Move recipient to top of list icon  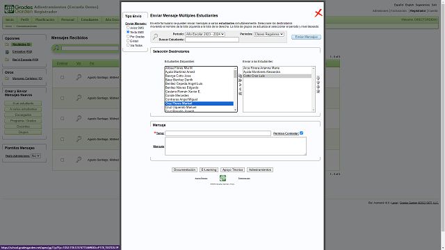pos(318,78)
